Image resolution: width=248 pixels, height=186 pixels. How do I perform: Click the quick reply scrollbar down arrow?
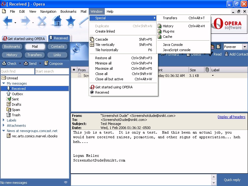pos(214,183)
